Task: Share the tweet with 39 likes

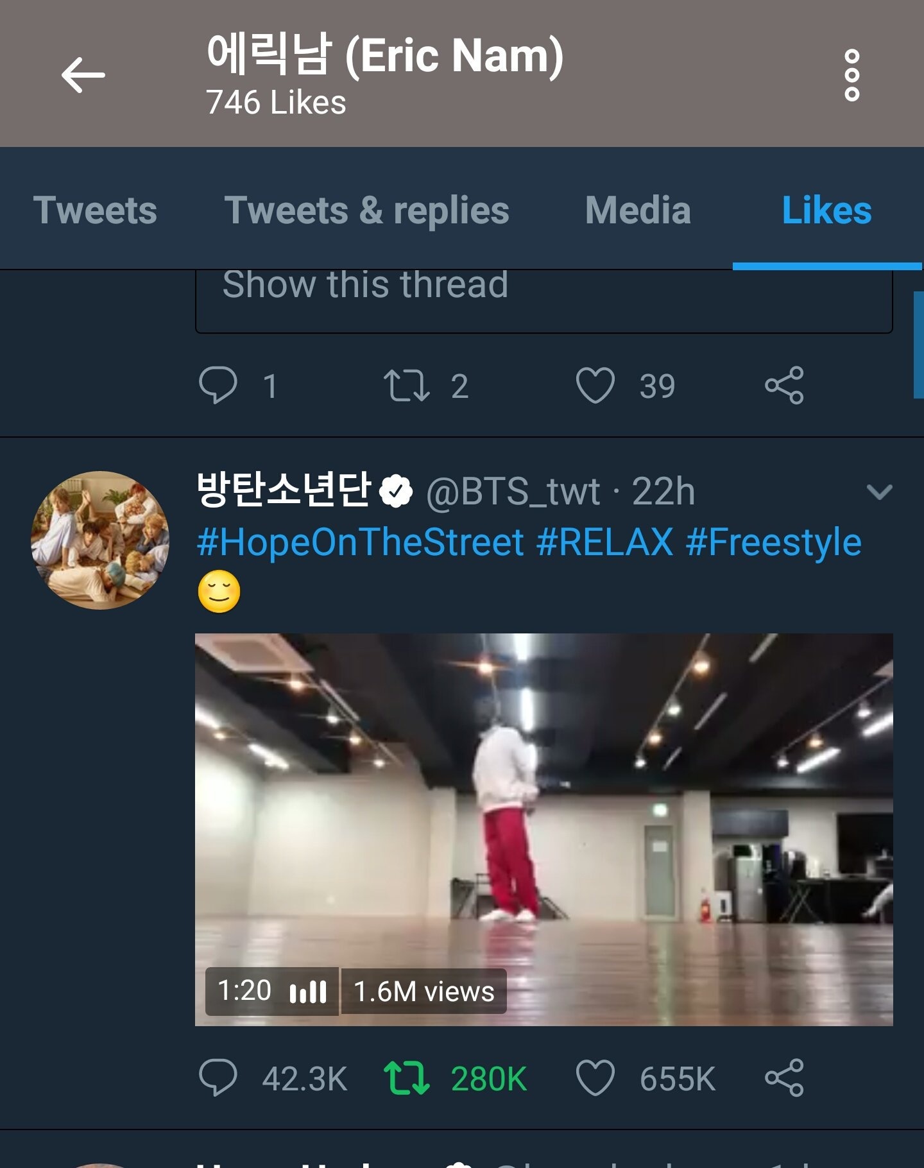Action: 784,385
